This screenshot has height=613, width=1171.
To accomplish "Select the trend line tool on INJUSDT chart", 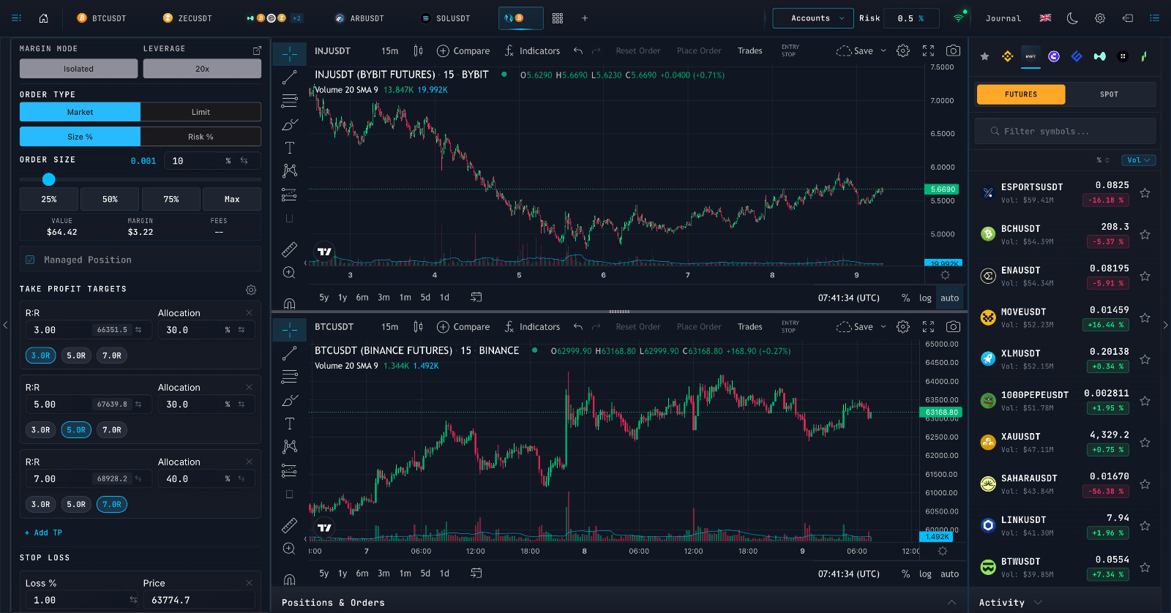I will pos(290,77).
